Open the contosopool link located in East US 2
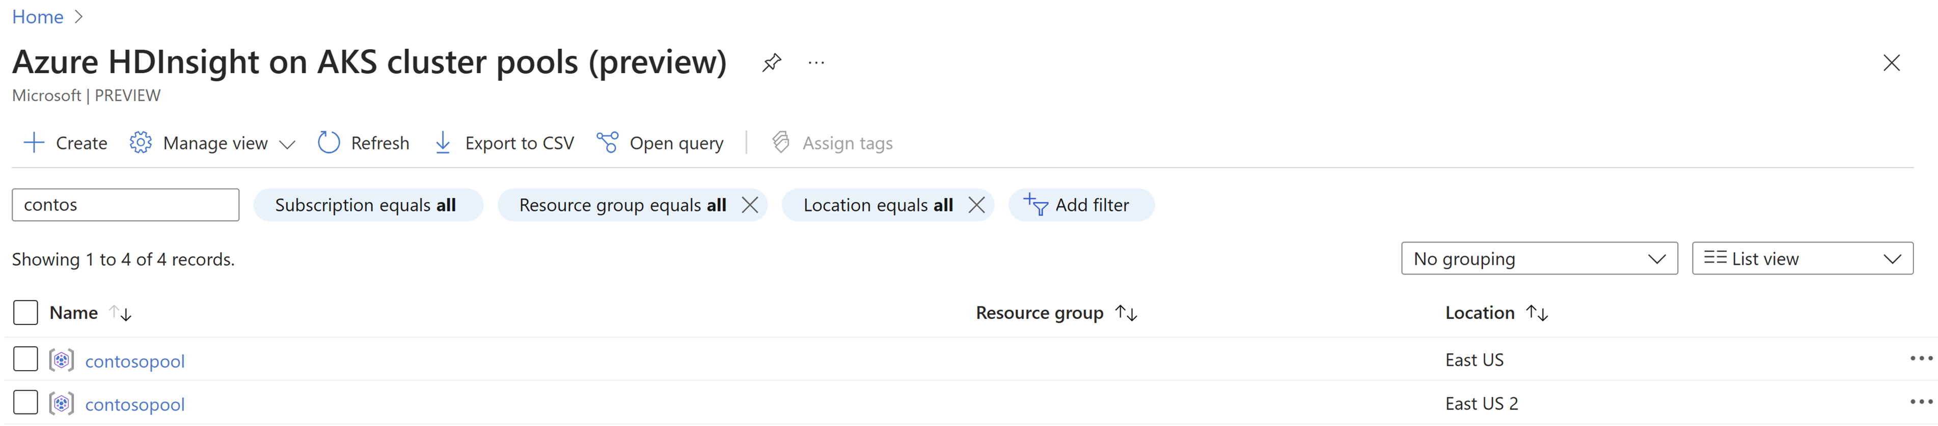The width and height of the screenshot is (1938, 426). 134,405
